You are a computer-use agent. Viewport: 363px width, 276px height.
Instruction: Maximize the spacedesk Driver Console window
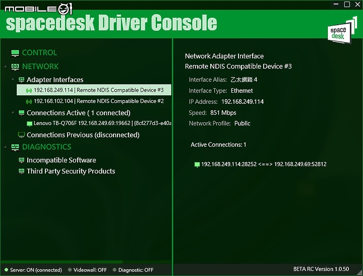[347, 4]
